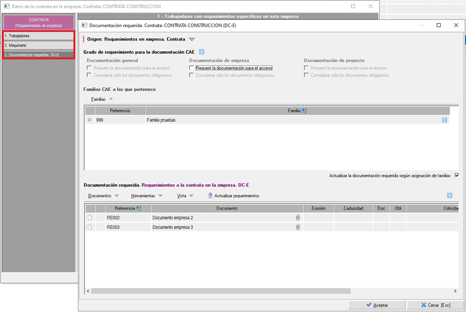The width and height of the screenshot is (466, 312).
Task: Click the info icon in Familia pruebas row
Action: pos(444,120)
